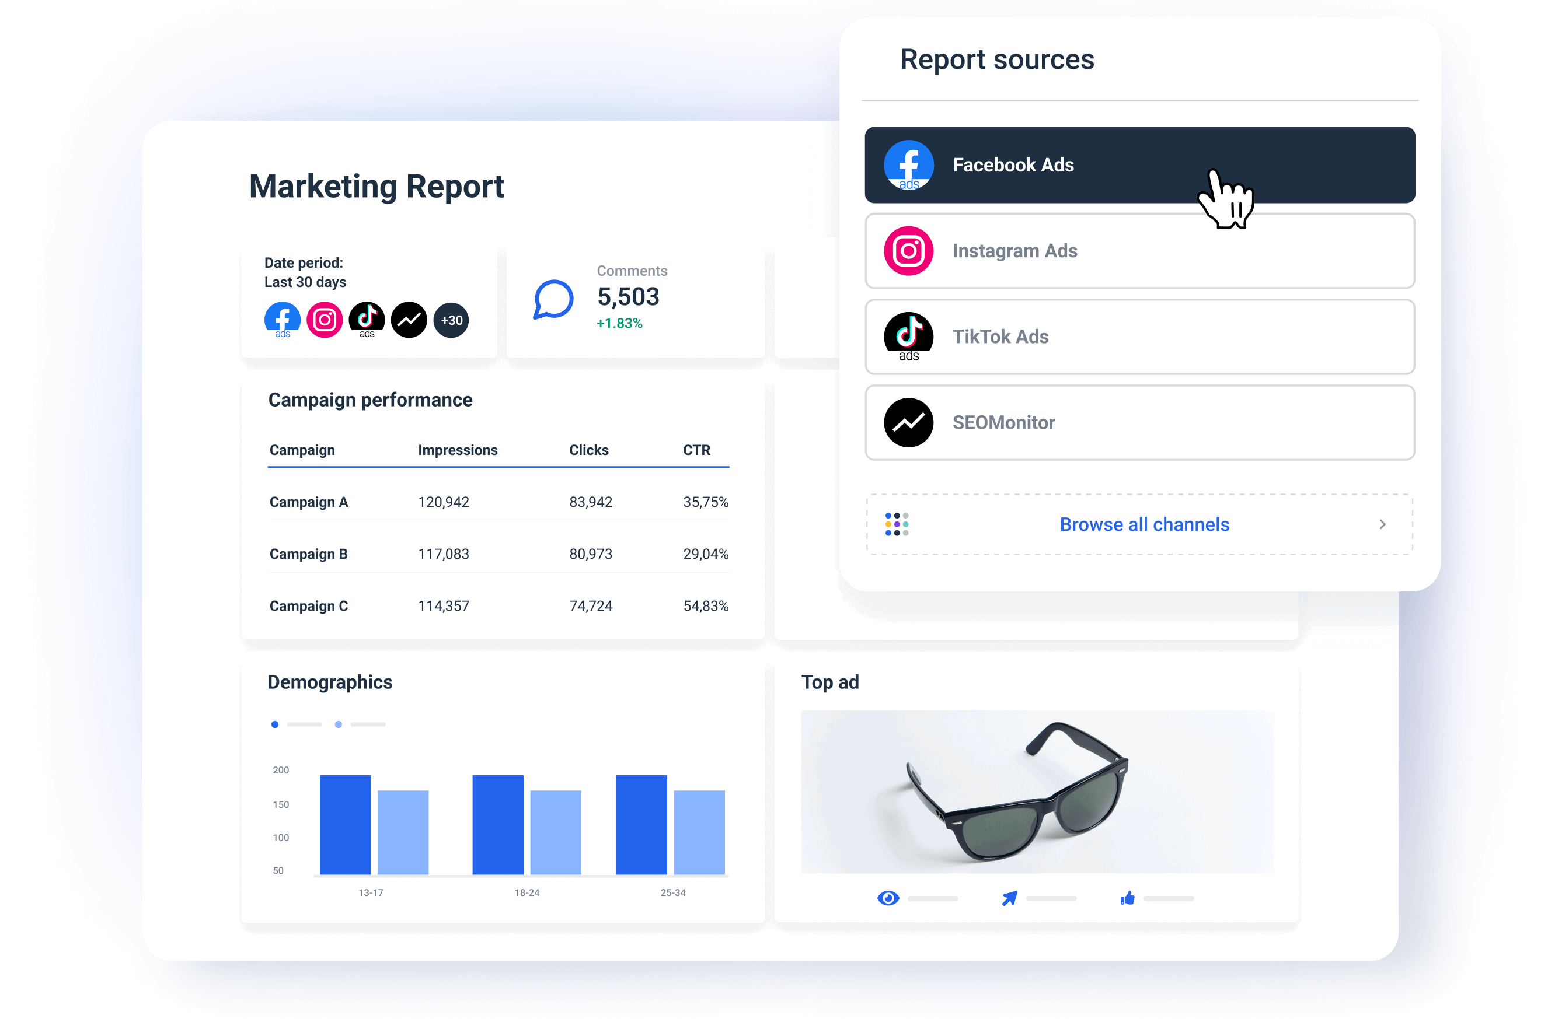Click the Instagram icon under Date period
This screenshot has width=1541, height=1019.
(325, 320)
